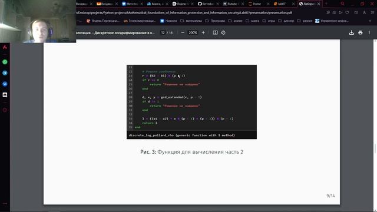Click the 200% zoom level field
Image resolution: width=377 pixels, height=212 pixels.
pyautogui.click(x=193, y=32)
